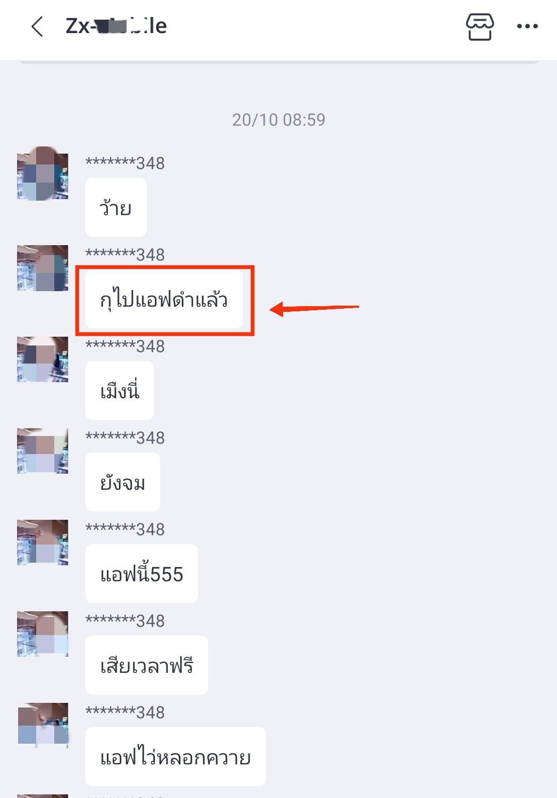The image size is (557, 798).
Task: Select the แอฟนี้555 message bubble
Action: (142, 574)
